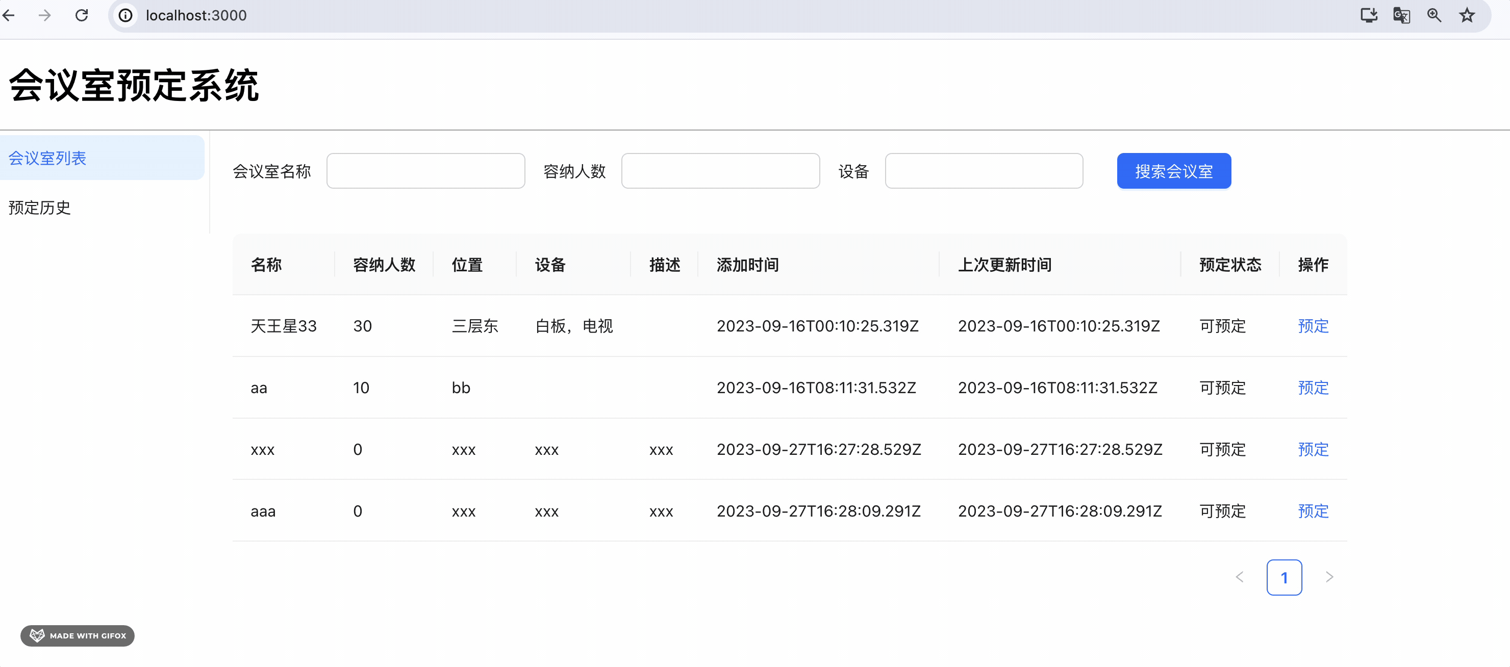Open the Google Translate icon

(1401, 15)
